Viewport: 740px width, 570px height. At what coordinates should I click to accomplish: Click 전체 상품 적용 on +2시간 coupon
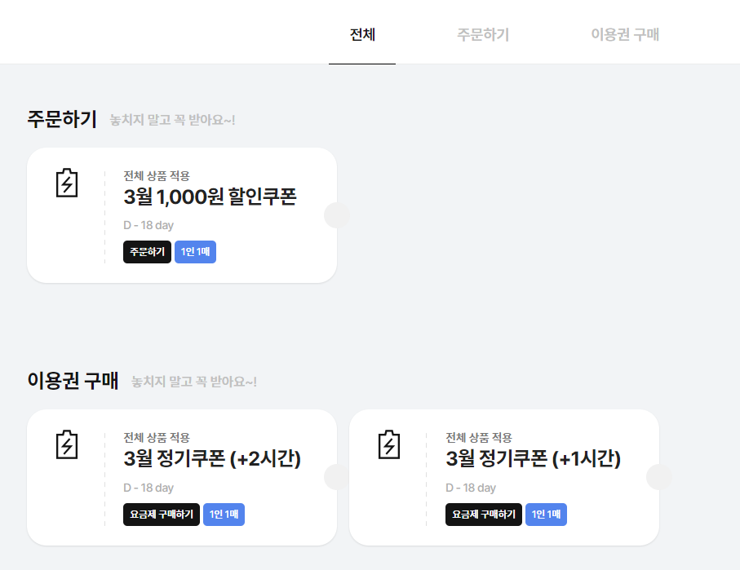[156, 438]
